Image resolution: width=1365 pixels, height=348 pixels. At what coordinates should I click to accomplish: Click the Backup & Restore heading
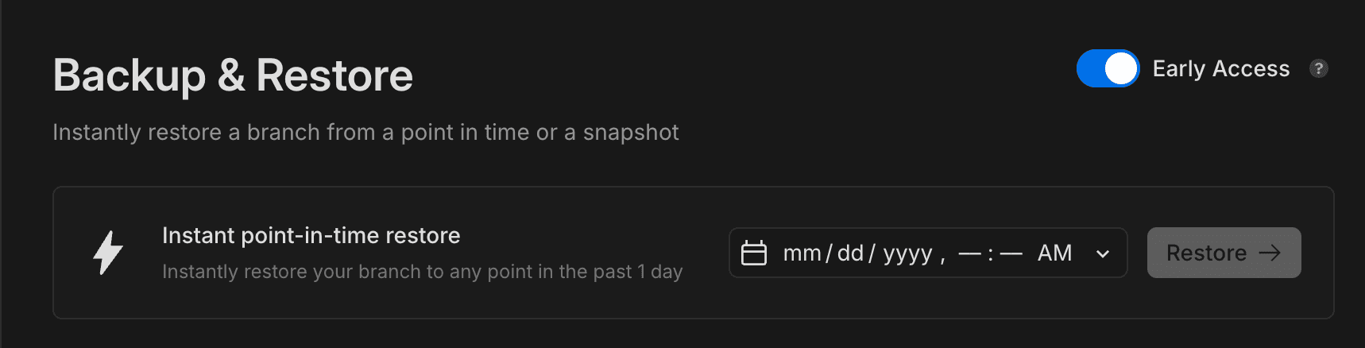(x=233, y=76)
